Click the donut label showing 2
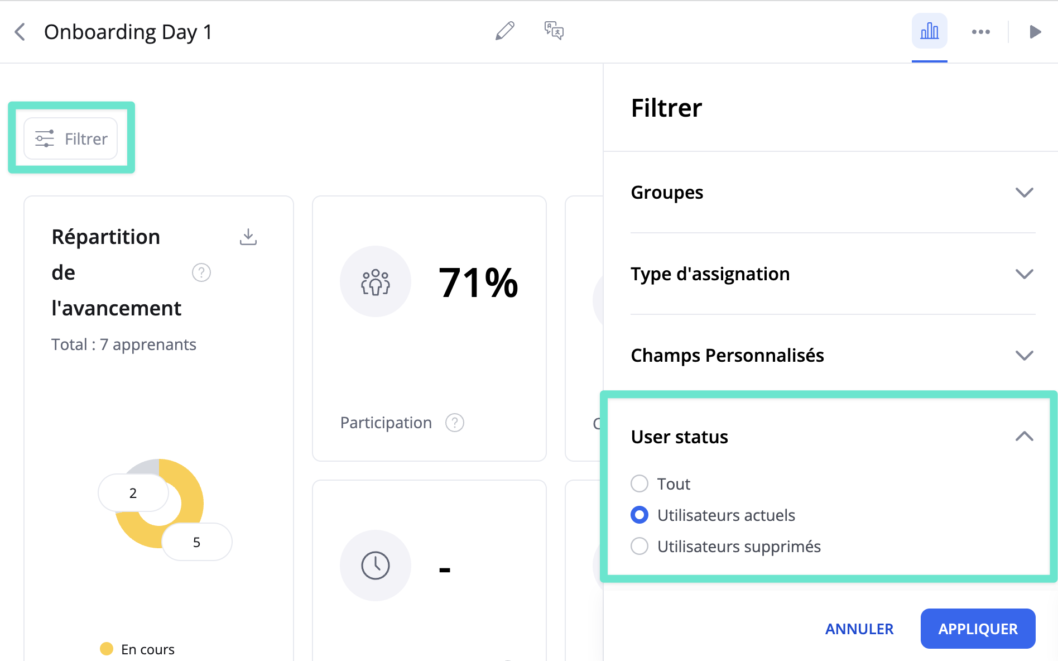Screen dimensions: 1058x661 pyautogui.click(x=133, y=493)
